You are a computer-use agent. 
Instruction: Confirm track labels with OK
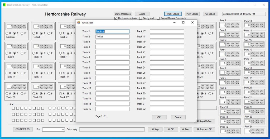(x=159, y=117)
